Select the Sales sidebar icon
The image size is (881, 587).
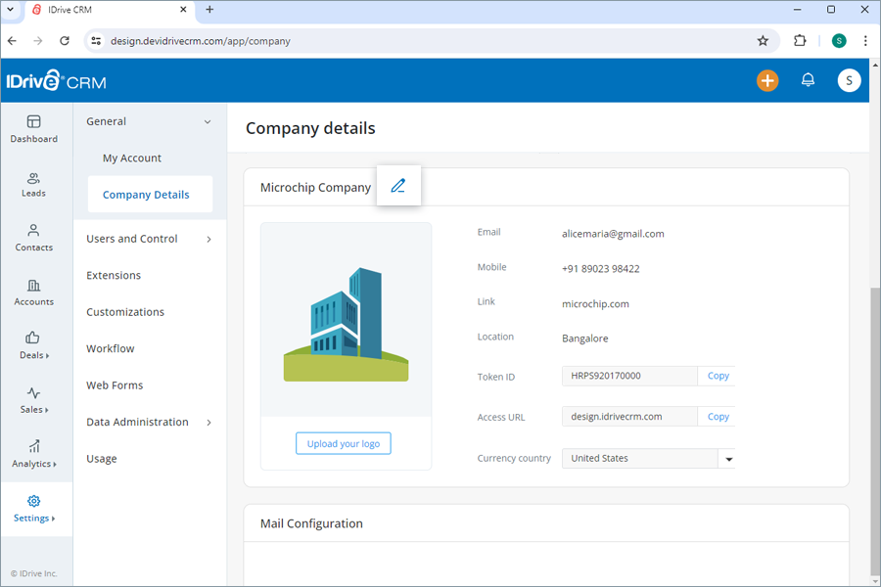click(35, 401)
